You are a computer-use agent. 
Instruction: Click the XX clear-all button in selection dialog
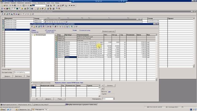click(x=103, y=88)
